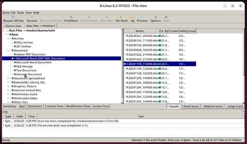The image size is (247, 144).
Task: Sort by Real structure
Action: pos(22,106)
